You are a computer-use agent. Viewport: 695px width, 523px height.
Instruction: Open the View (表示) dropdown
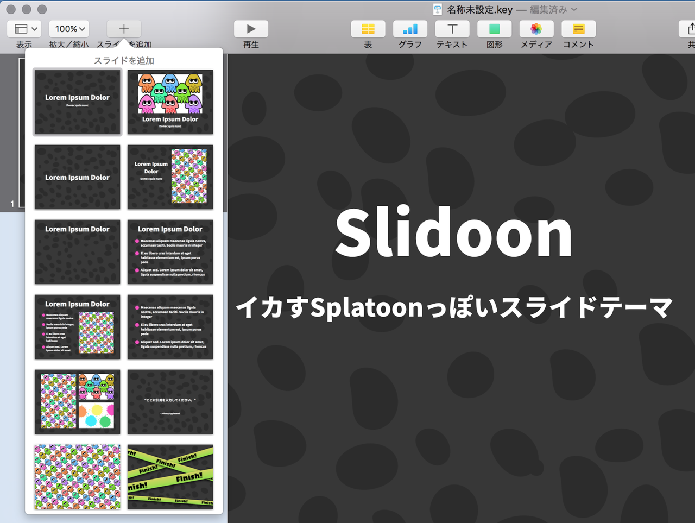click(x=25, y=29)
